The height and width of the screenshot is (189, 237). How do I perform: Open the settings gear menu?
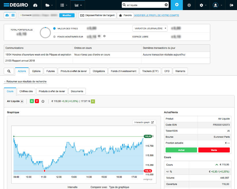[203, 5]
